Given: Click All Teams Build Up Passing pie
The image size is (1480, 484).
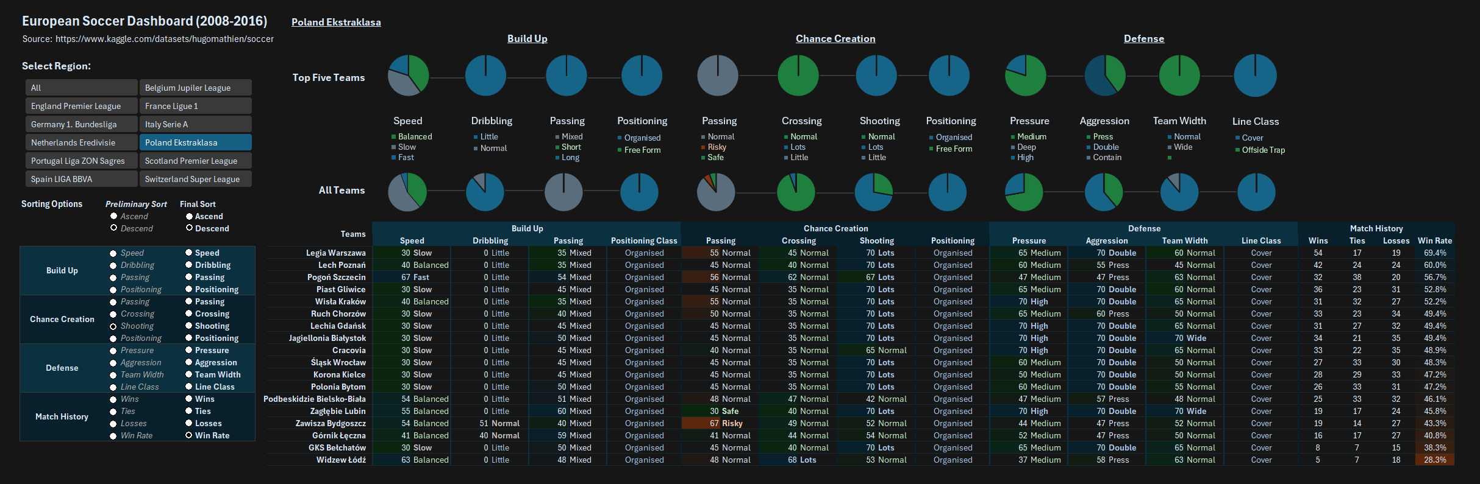Looking at the screenshot, I should click(x=563, y=192).
